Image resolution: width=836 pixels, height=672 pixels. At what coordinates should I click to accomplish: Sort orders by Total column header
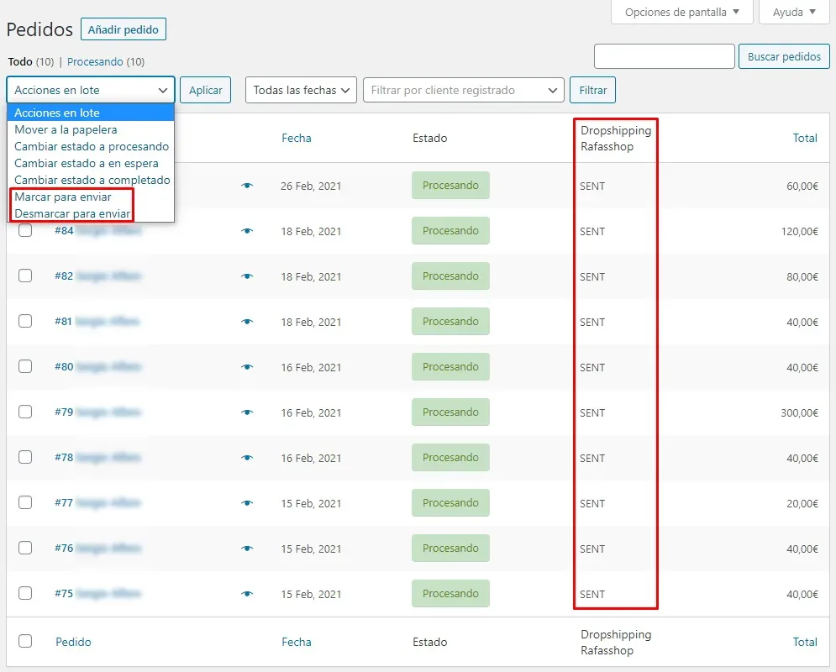point(804,138)
